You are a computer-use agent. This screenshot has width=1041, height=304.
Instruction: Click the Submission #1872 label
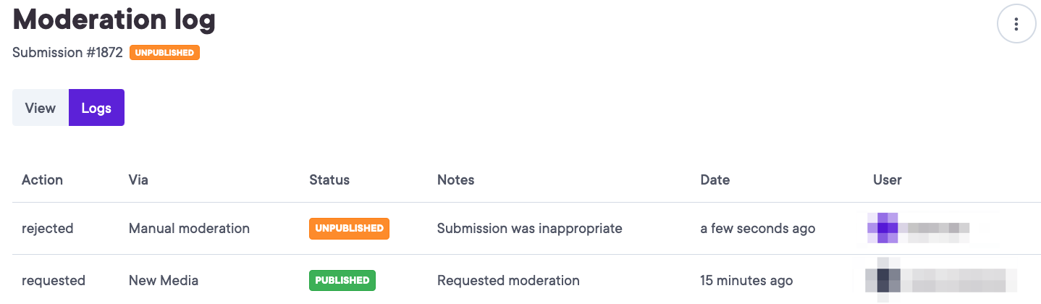(67, 53)
